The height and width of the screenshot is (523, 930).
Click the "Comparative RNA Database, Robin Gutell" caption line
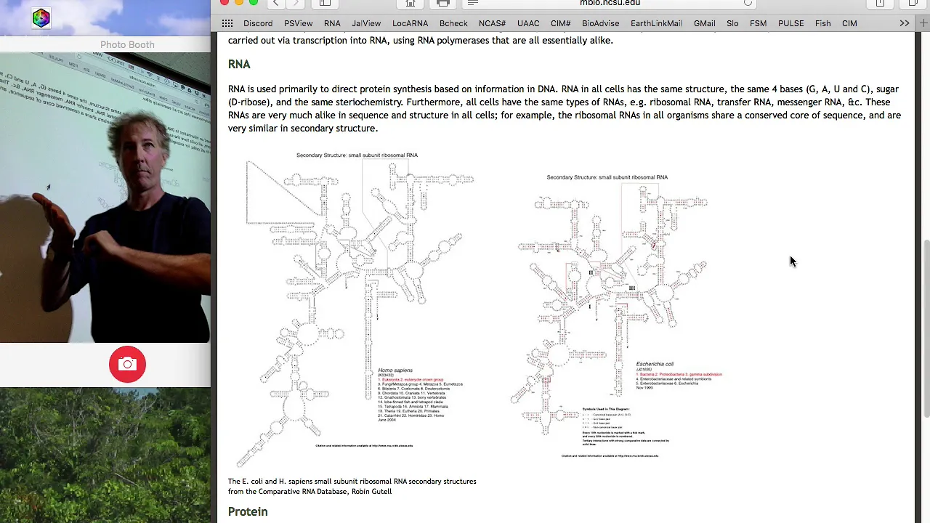[x=310, y=492]
